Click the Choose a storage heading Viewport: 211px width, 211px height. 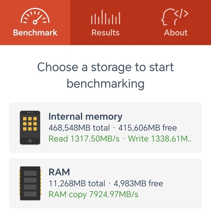(x=105, y=75)
